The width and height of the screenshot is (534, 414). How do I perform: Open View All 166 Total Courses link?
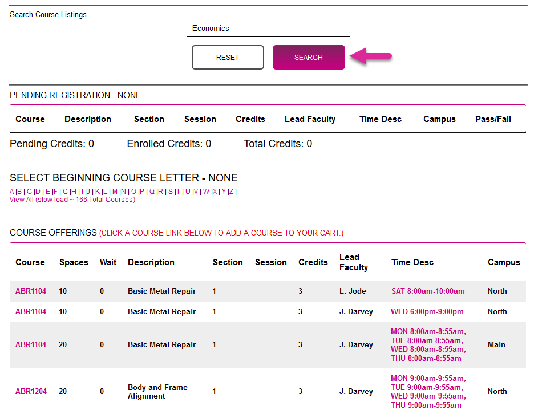click(x=72, y=200)
